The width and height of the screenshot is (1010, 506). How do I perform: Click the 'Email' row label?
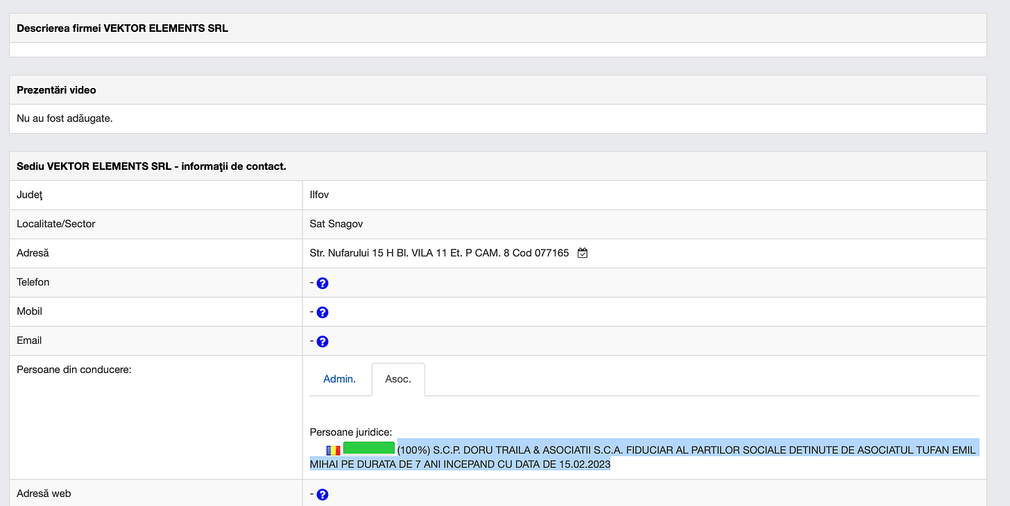pyautogui.click(x=29, y=340)
